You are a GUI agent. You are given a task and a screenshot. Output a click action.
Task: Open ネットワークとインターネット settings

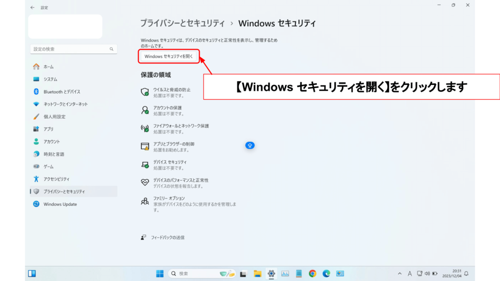(x=65, y=104)
